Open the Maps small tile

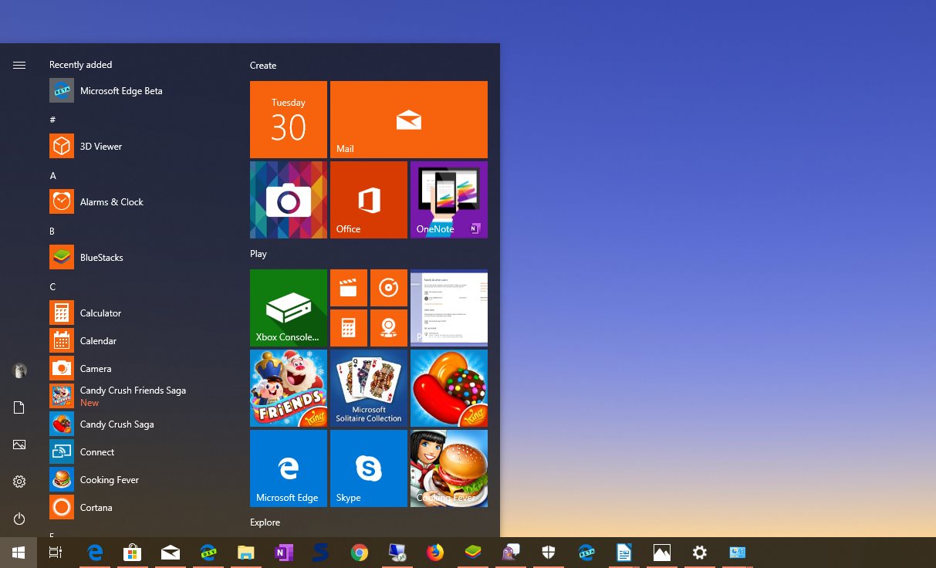pos(389,328)
